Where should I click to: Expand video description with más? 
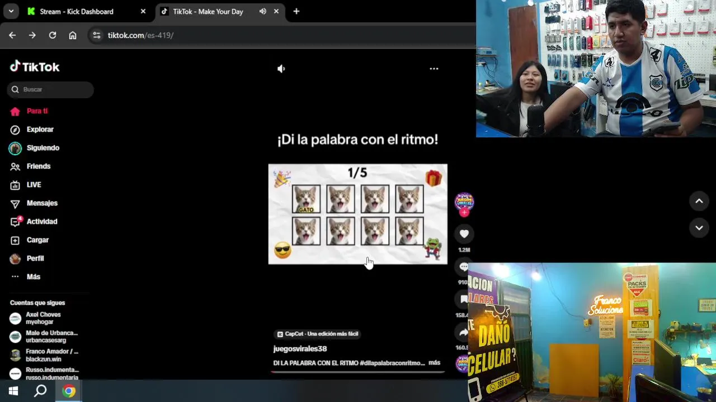[435, 363]
